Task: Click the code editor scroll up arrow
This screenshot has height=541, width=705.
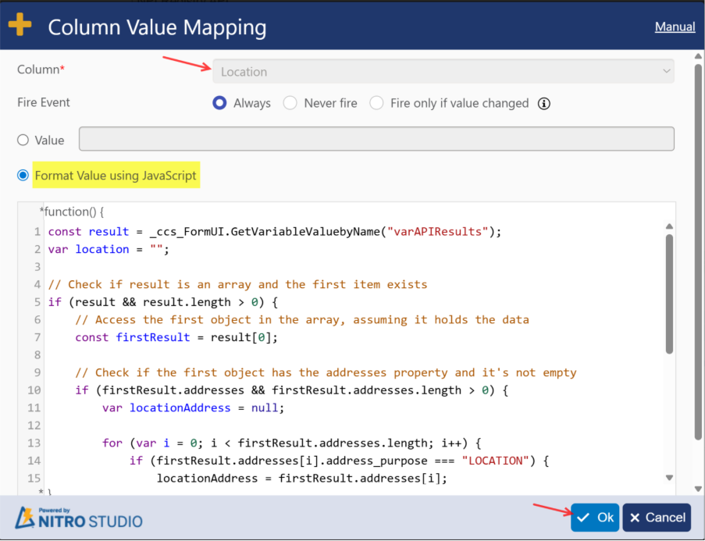Action: point(668,226)
